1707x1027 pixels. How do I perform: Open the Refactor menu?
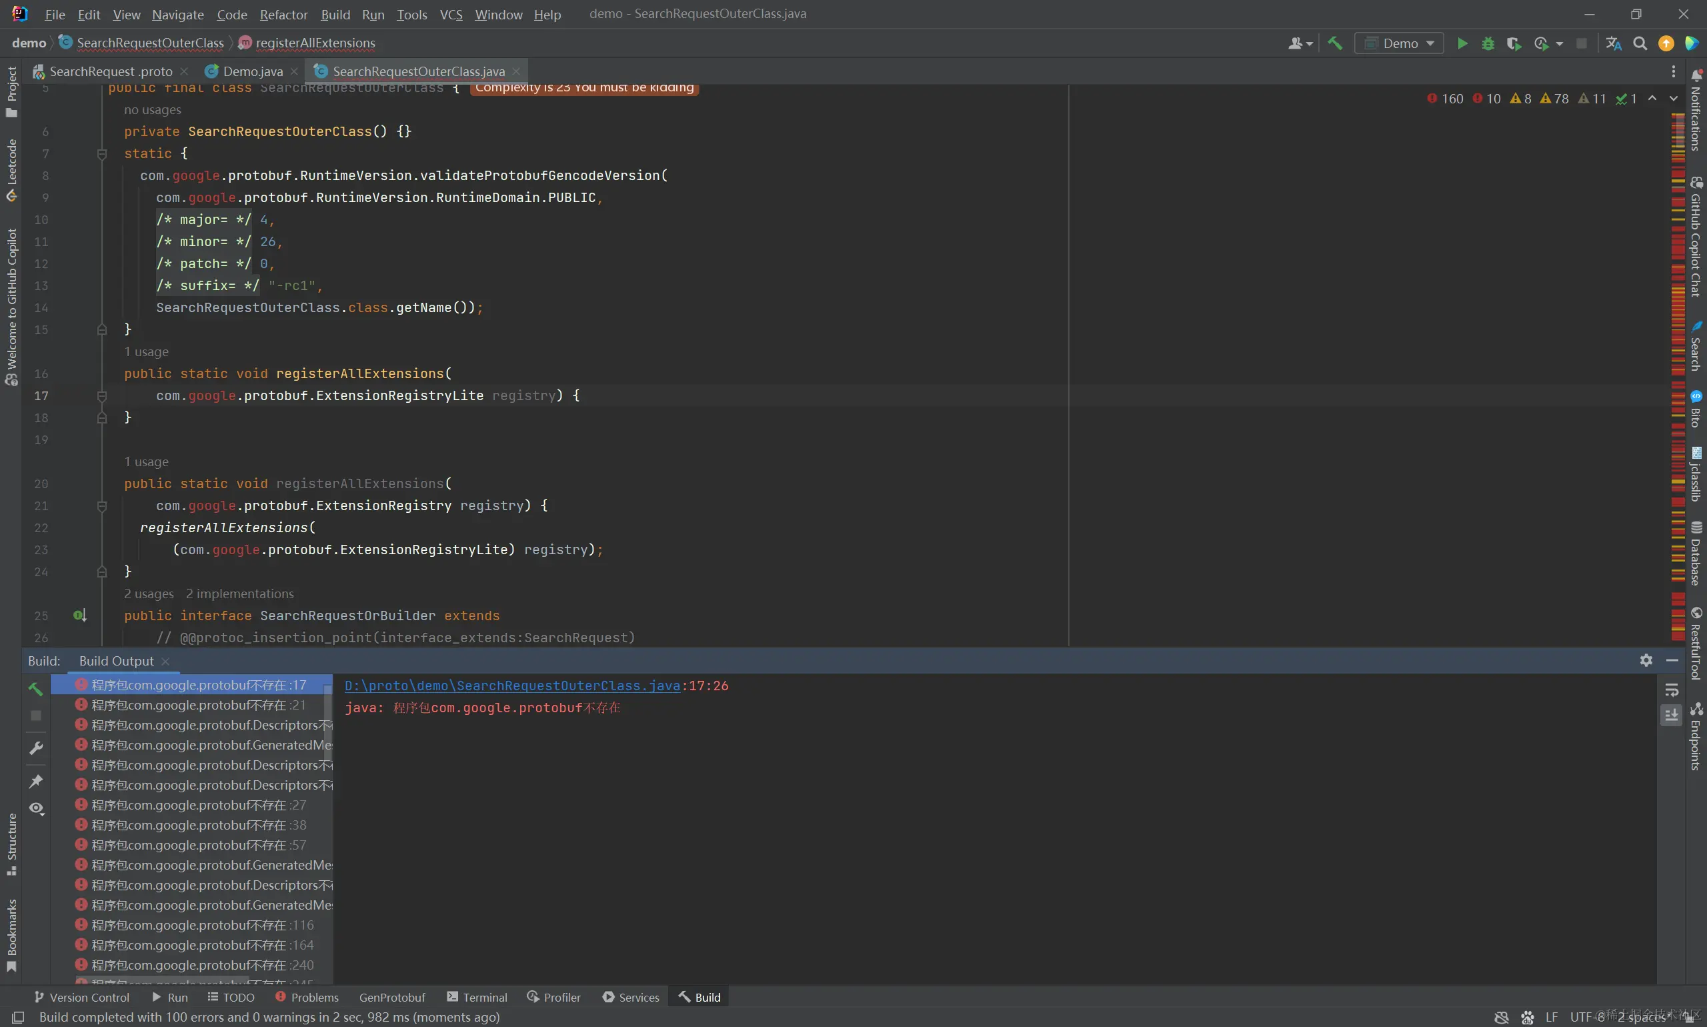tap(283, 15)
